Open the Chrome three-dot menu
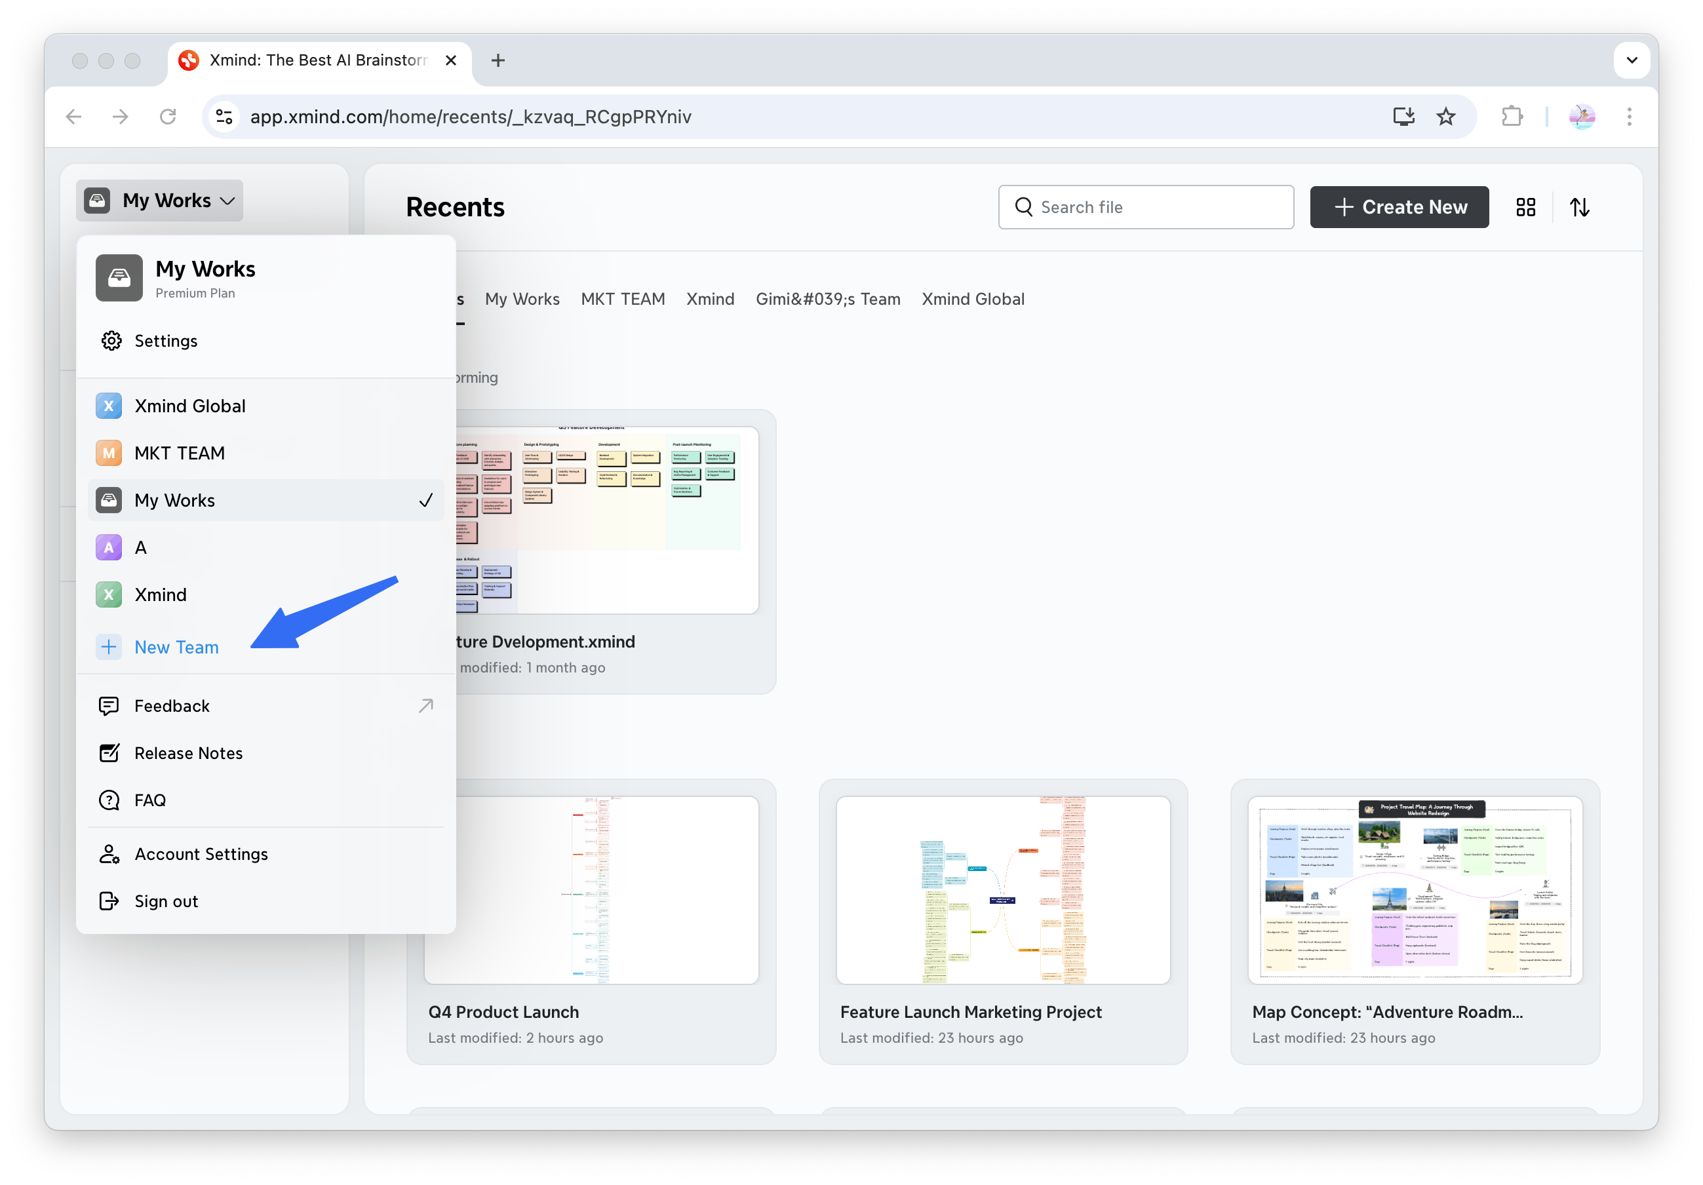 point(1630,117)
